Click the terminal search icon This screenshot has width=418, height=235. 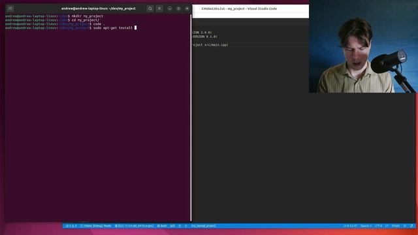(150, 8)
